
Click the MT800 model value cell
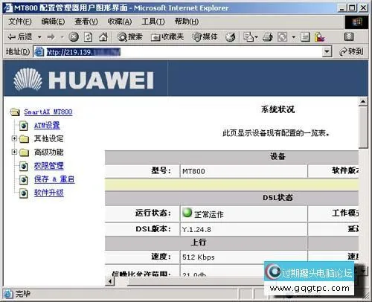point(243,171)
